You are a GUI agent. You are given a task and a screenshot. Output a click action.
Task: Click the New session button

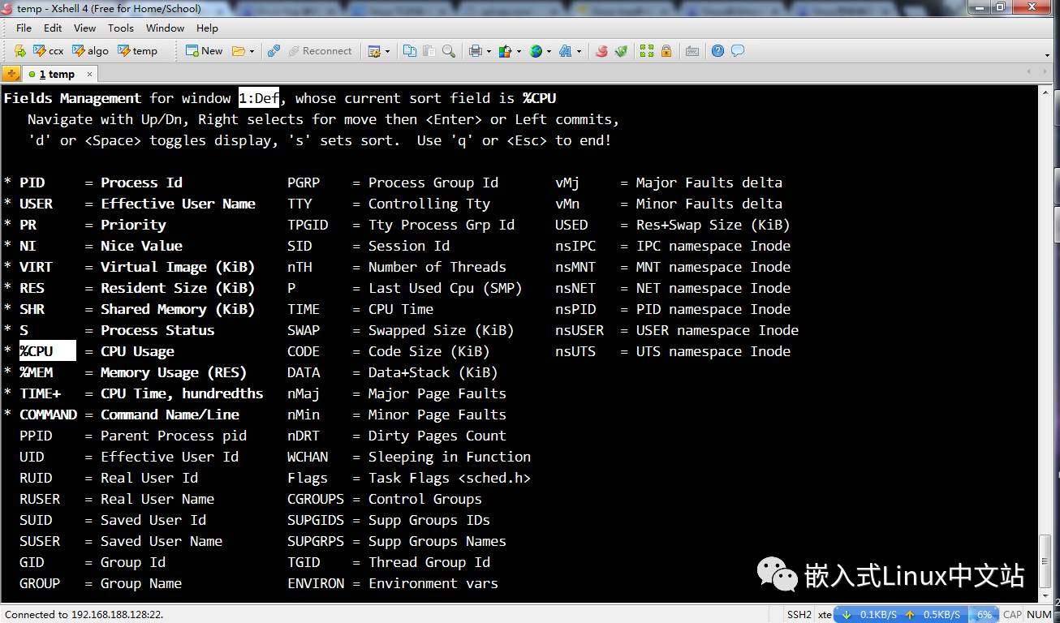coord(205,50)
